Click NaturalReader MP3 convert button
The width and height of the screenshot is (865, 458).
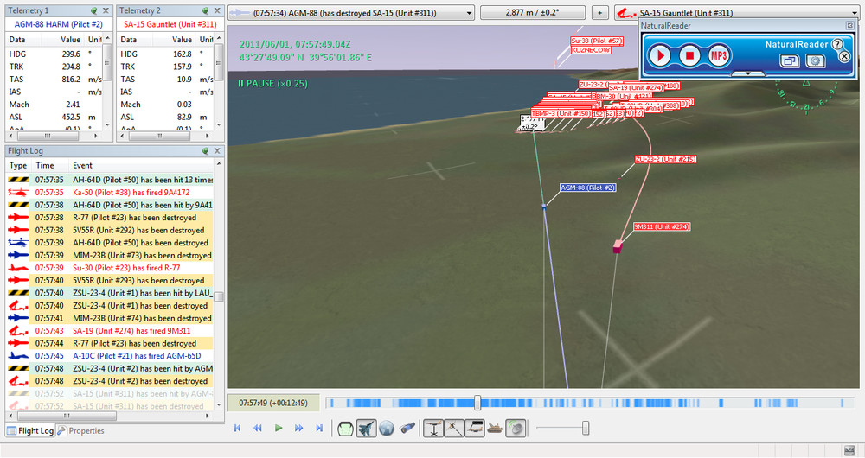pyautogui.click(x=718, y=55)
